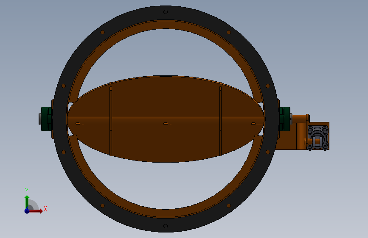Viewport: 368px width, 238px height.
Task: Click the left vertical stiffener rib on the disc
Action: 111,121
